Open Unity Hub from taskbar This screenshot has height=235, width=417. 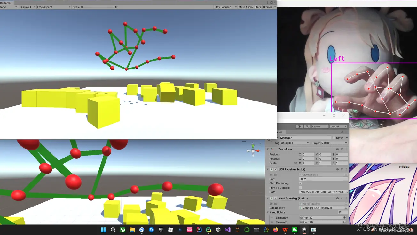click(218, 230)
